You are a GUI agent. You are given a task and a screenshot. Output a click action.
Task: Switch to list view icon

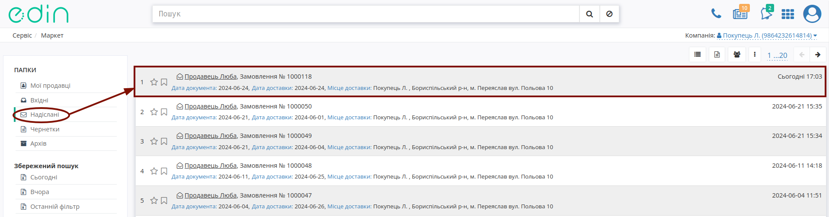698,54
